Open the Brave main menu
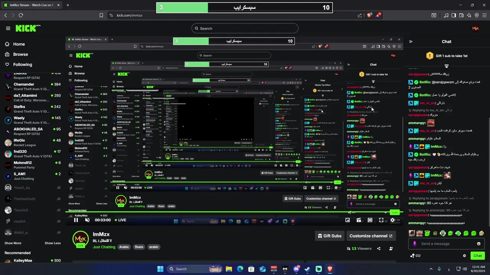The image size is (490, 275). point(484,15)
